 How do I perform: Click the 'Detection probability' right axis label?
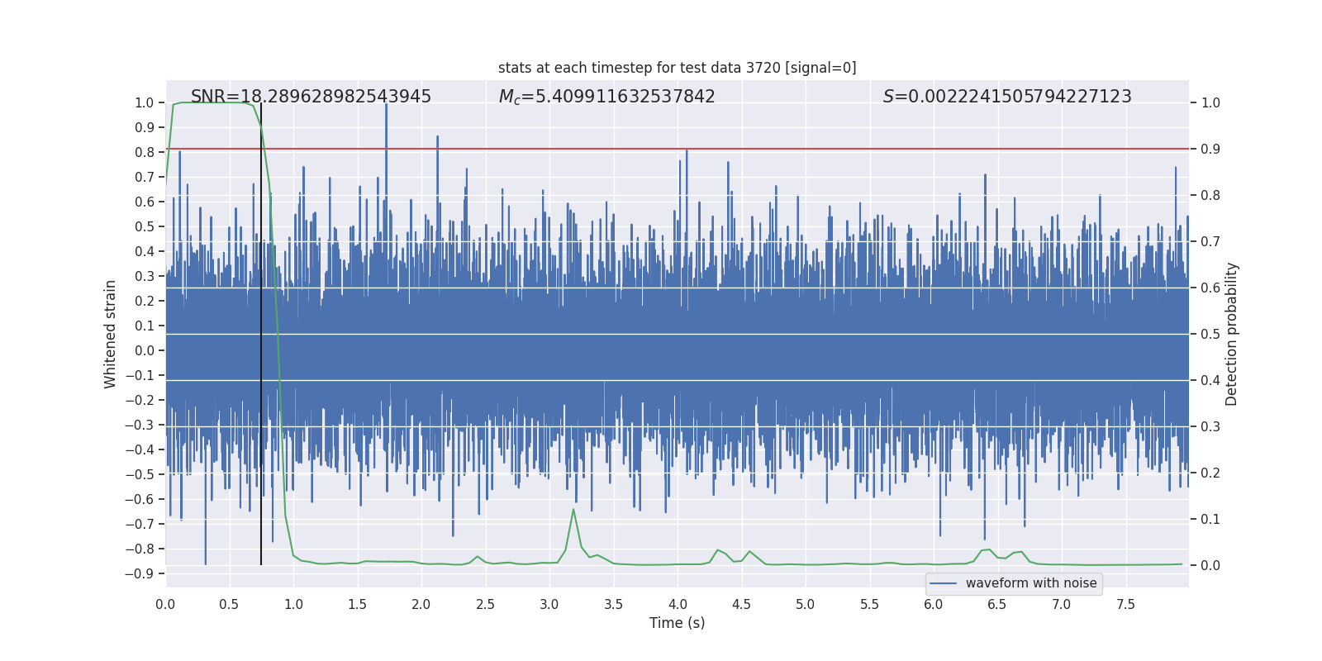coord(1231,334)
